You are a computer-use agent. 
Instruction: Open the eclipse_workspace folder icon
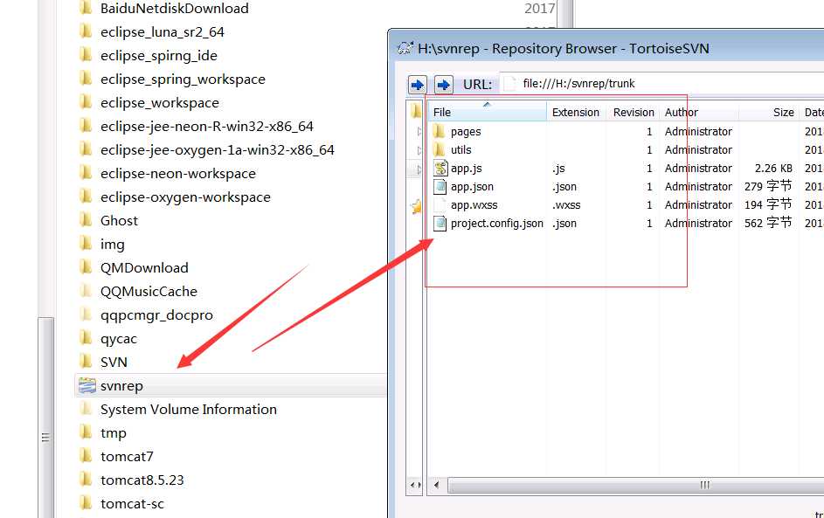coord(87,102)
